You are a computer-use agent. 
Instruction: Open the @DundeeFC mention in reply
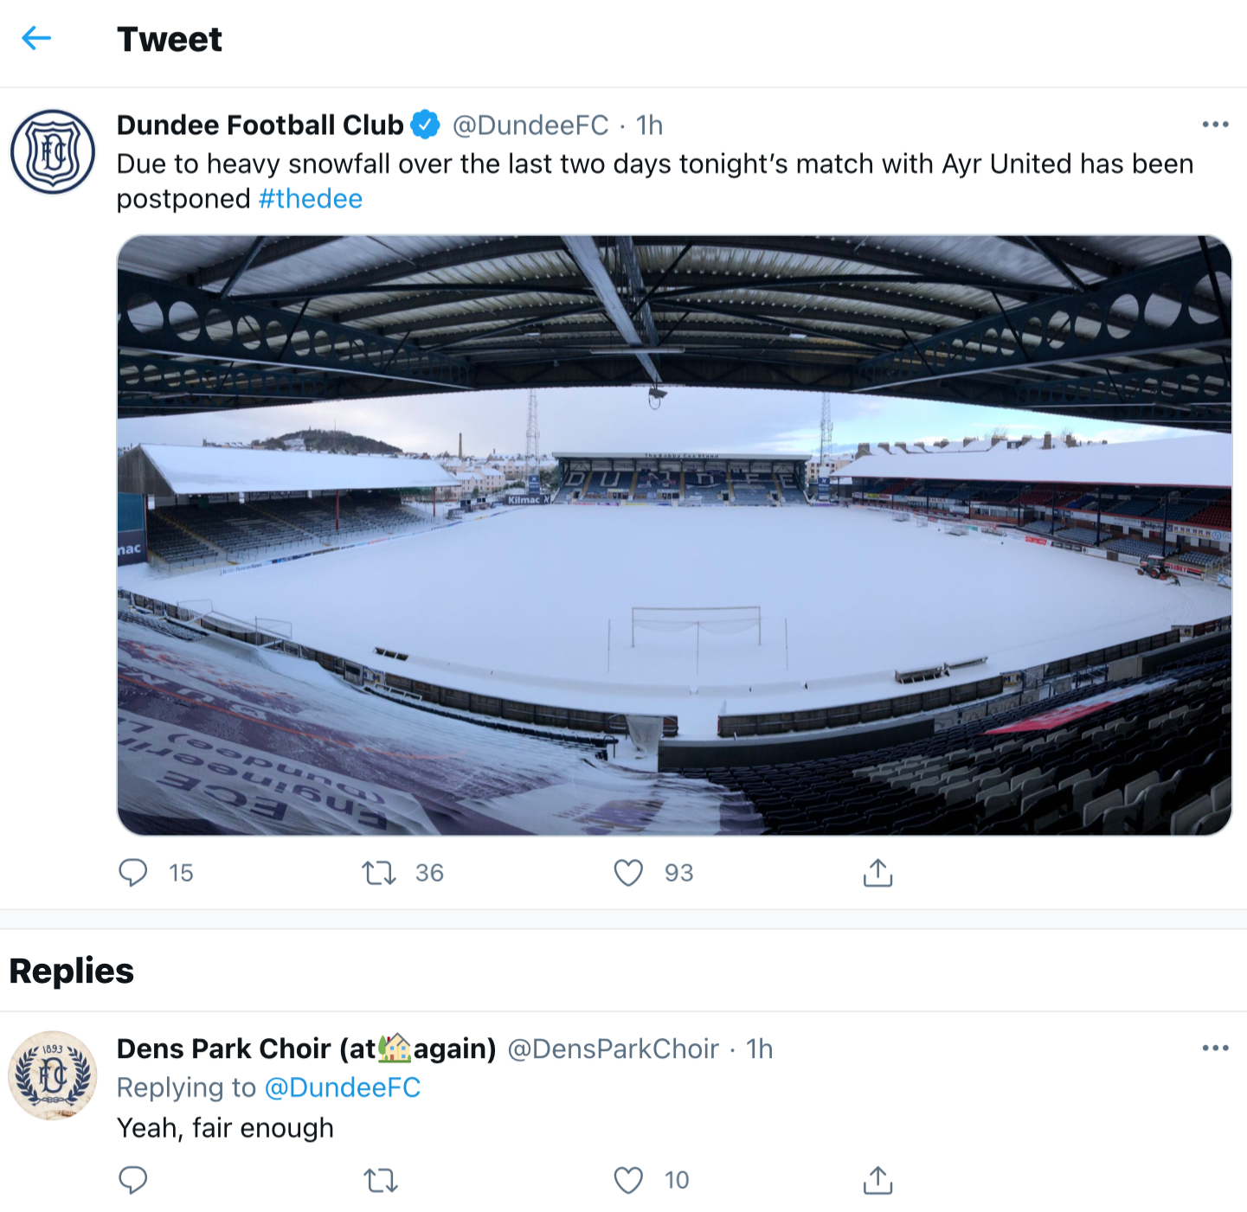pos(343,1087)
